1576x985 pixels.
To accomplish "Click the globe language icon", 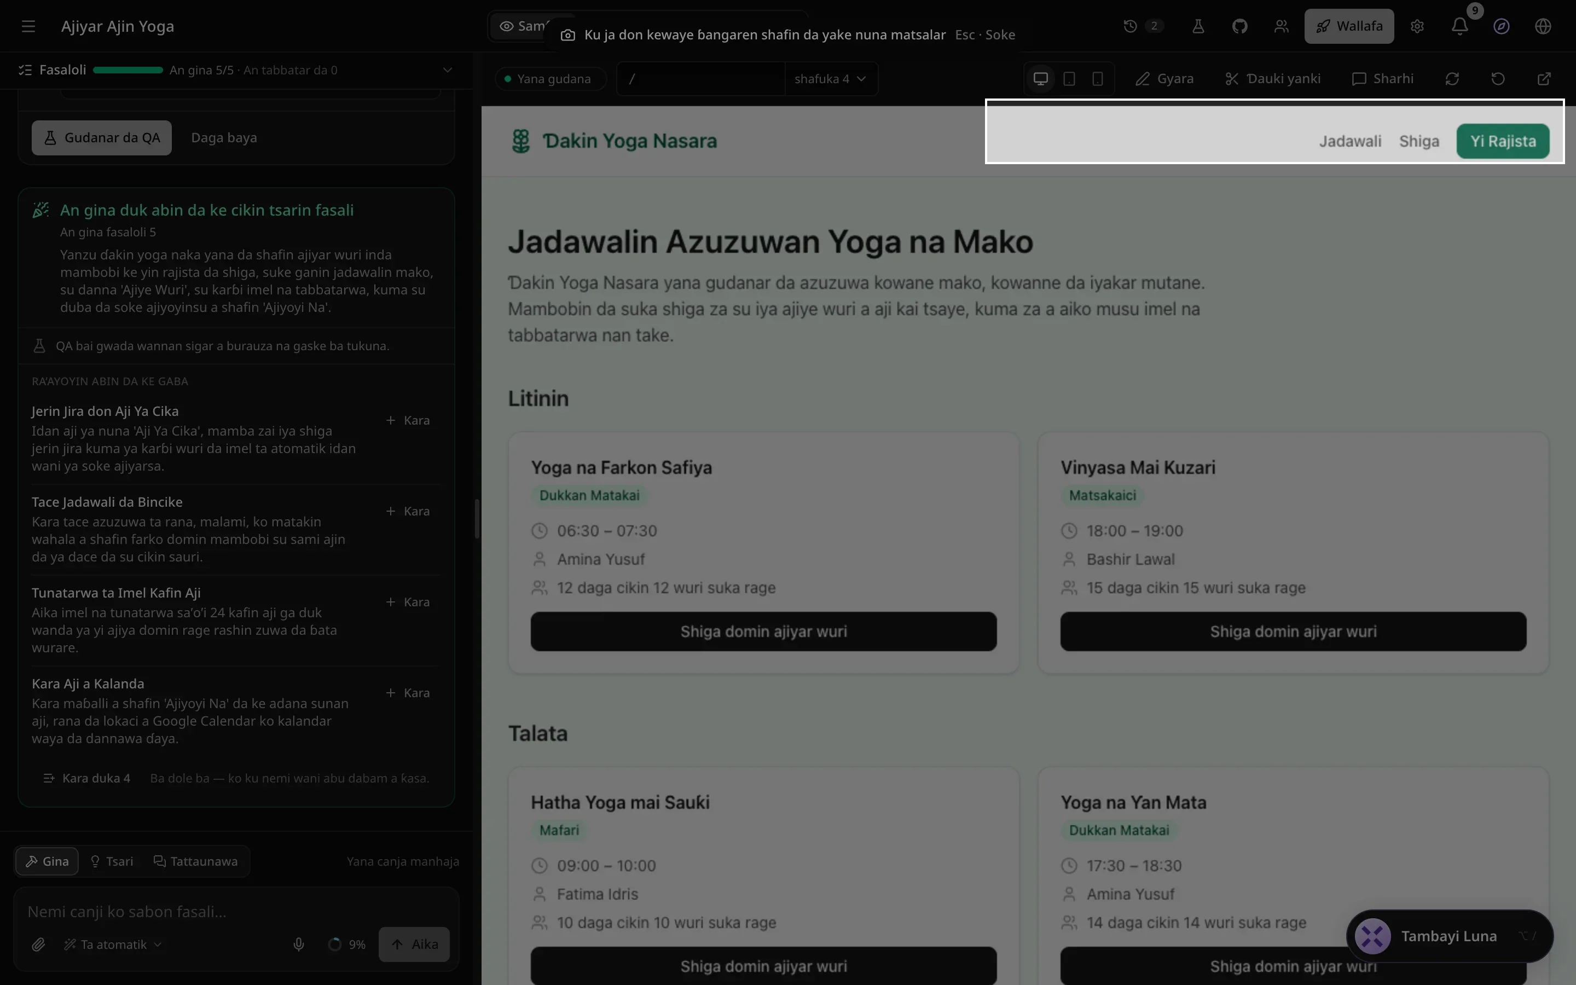I will tap(1543, 26).
